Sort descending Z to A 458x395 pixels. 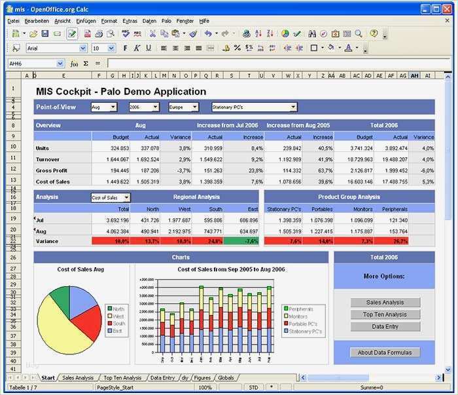pyautogui.click(x=270, y=33)
